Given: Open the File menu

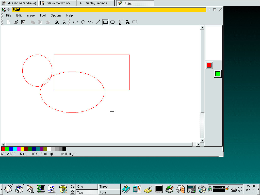Looking at the screenshot, I should [9, 15].
